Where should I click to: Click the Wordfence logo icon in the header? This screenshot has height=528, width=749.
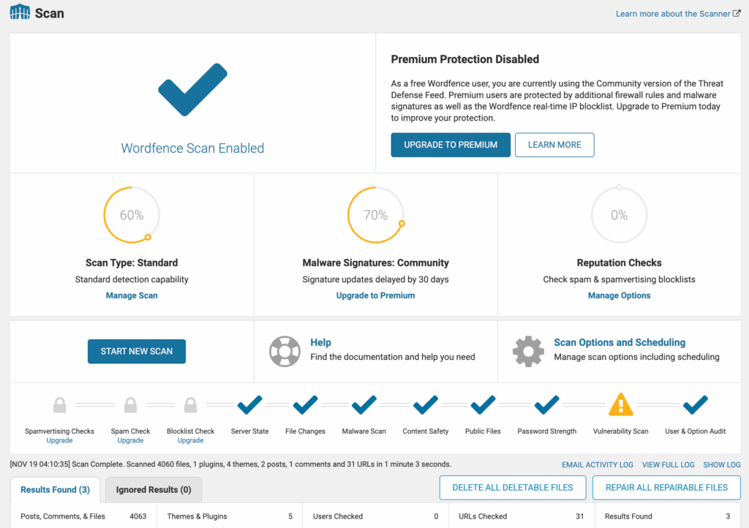click(19, 12)
